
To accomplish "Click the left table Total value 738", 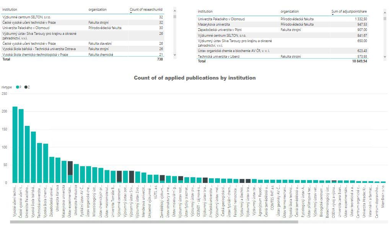I will (160, 59).
